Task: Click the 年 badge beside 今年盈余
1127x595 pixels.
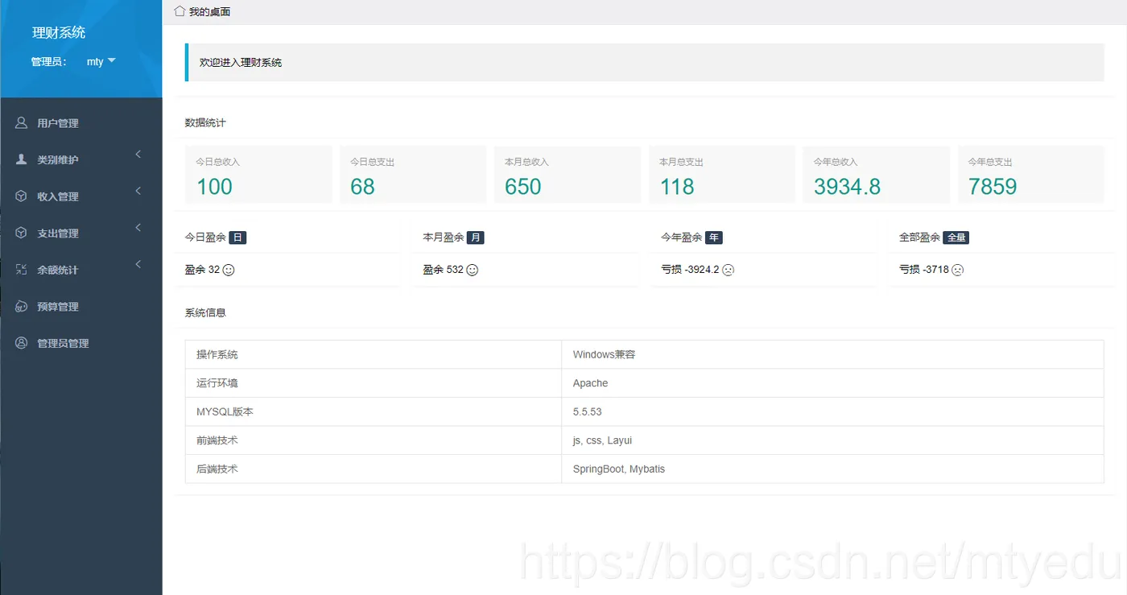Action: tap(714, 238)
